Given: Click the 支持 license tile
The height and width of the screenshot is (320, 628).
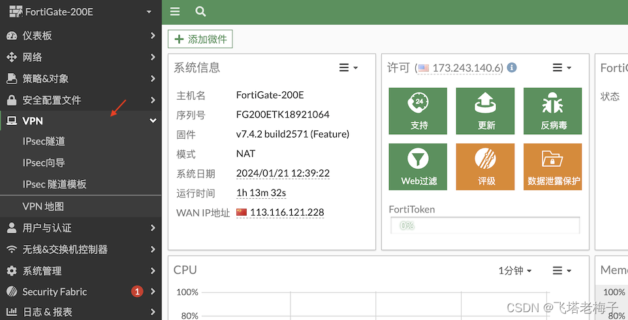Looking at the screenshot, I should 418,111.
